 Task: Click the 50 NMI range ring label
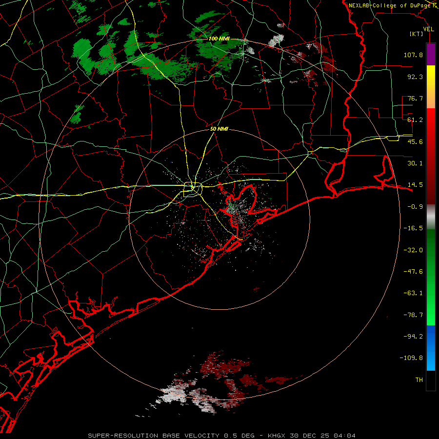[x=219, y=129]
